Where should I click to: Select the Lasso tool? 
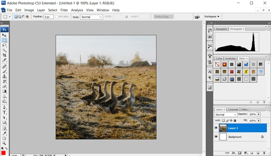tap(4, 45)
